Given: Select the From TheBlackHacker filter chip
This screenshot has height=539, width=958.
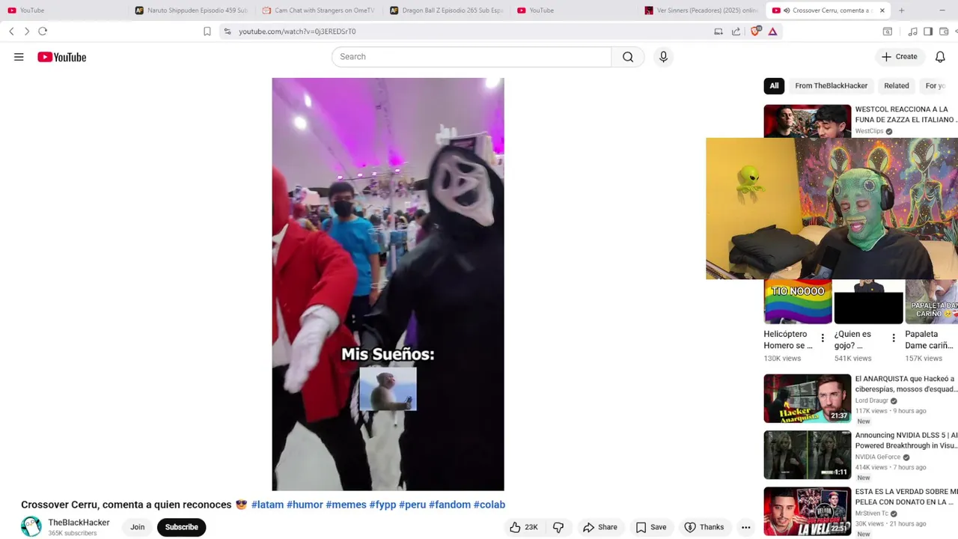Looking at the screenshot, I should pyautogui.click(x=831, y=86).
